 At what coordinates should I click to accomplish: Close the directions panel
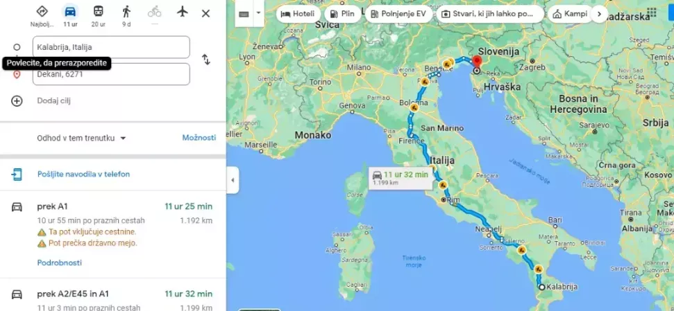(206, 14)
